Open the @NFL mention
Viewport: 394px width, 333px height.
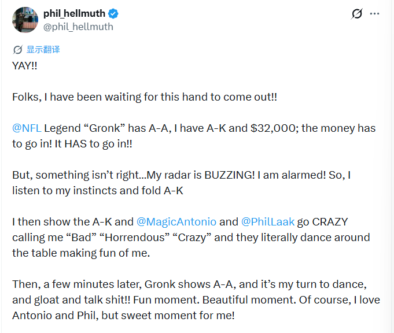[26, 128]
